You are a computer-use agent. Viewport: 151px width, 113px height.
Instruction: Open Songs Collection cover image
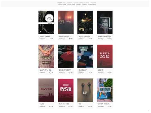(x=105, y=22)
